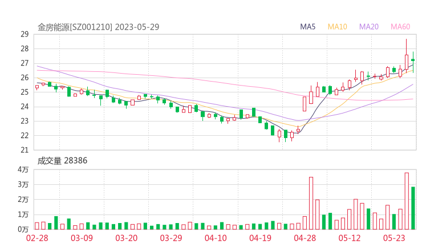Viewport: 422px width, 251px height.
Task: Click the tallest red volume bar near 05-23
Action: (x=407, y=201)
